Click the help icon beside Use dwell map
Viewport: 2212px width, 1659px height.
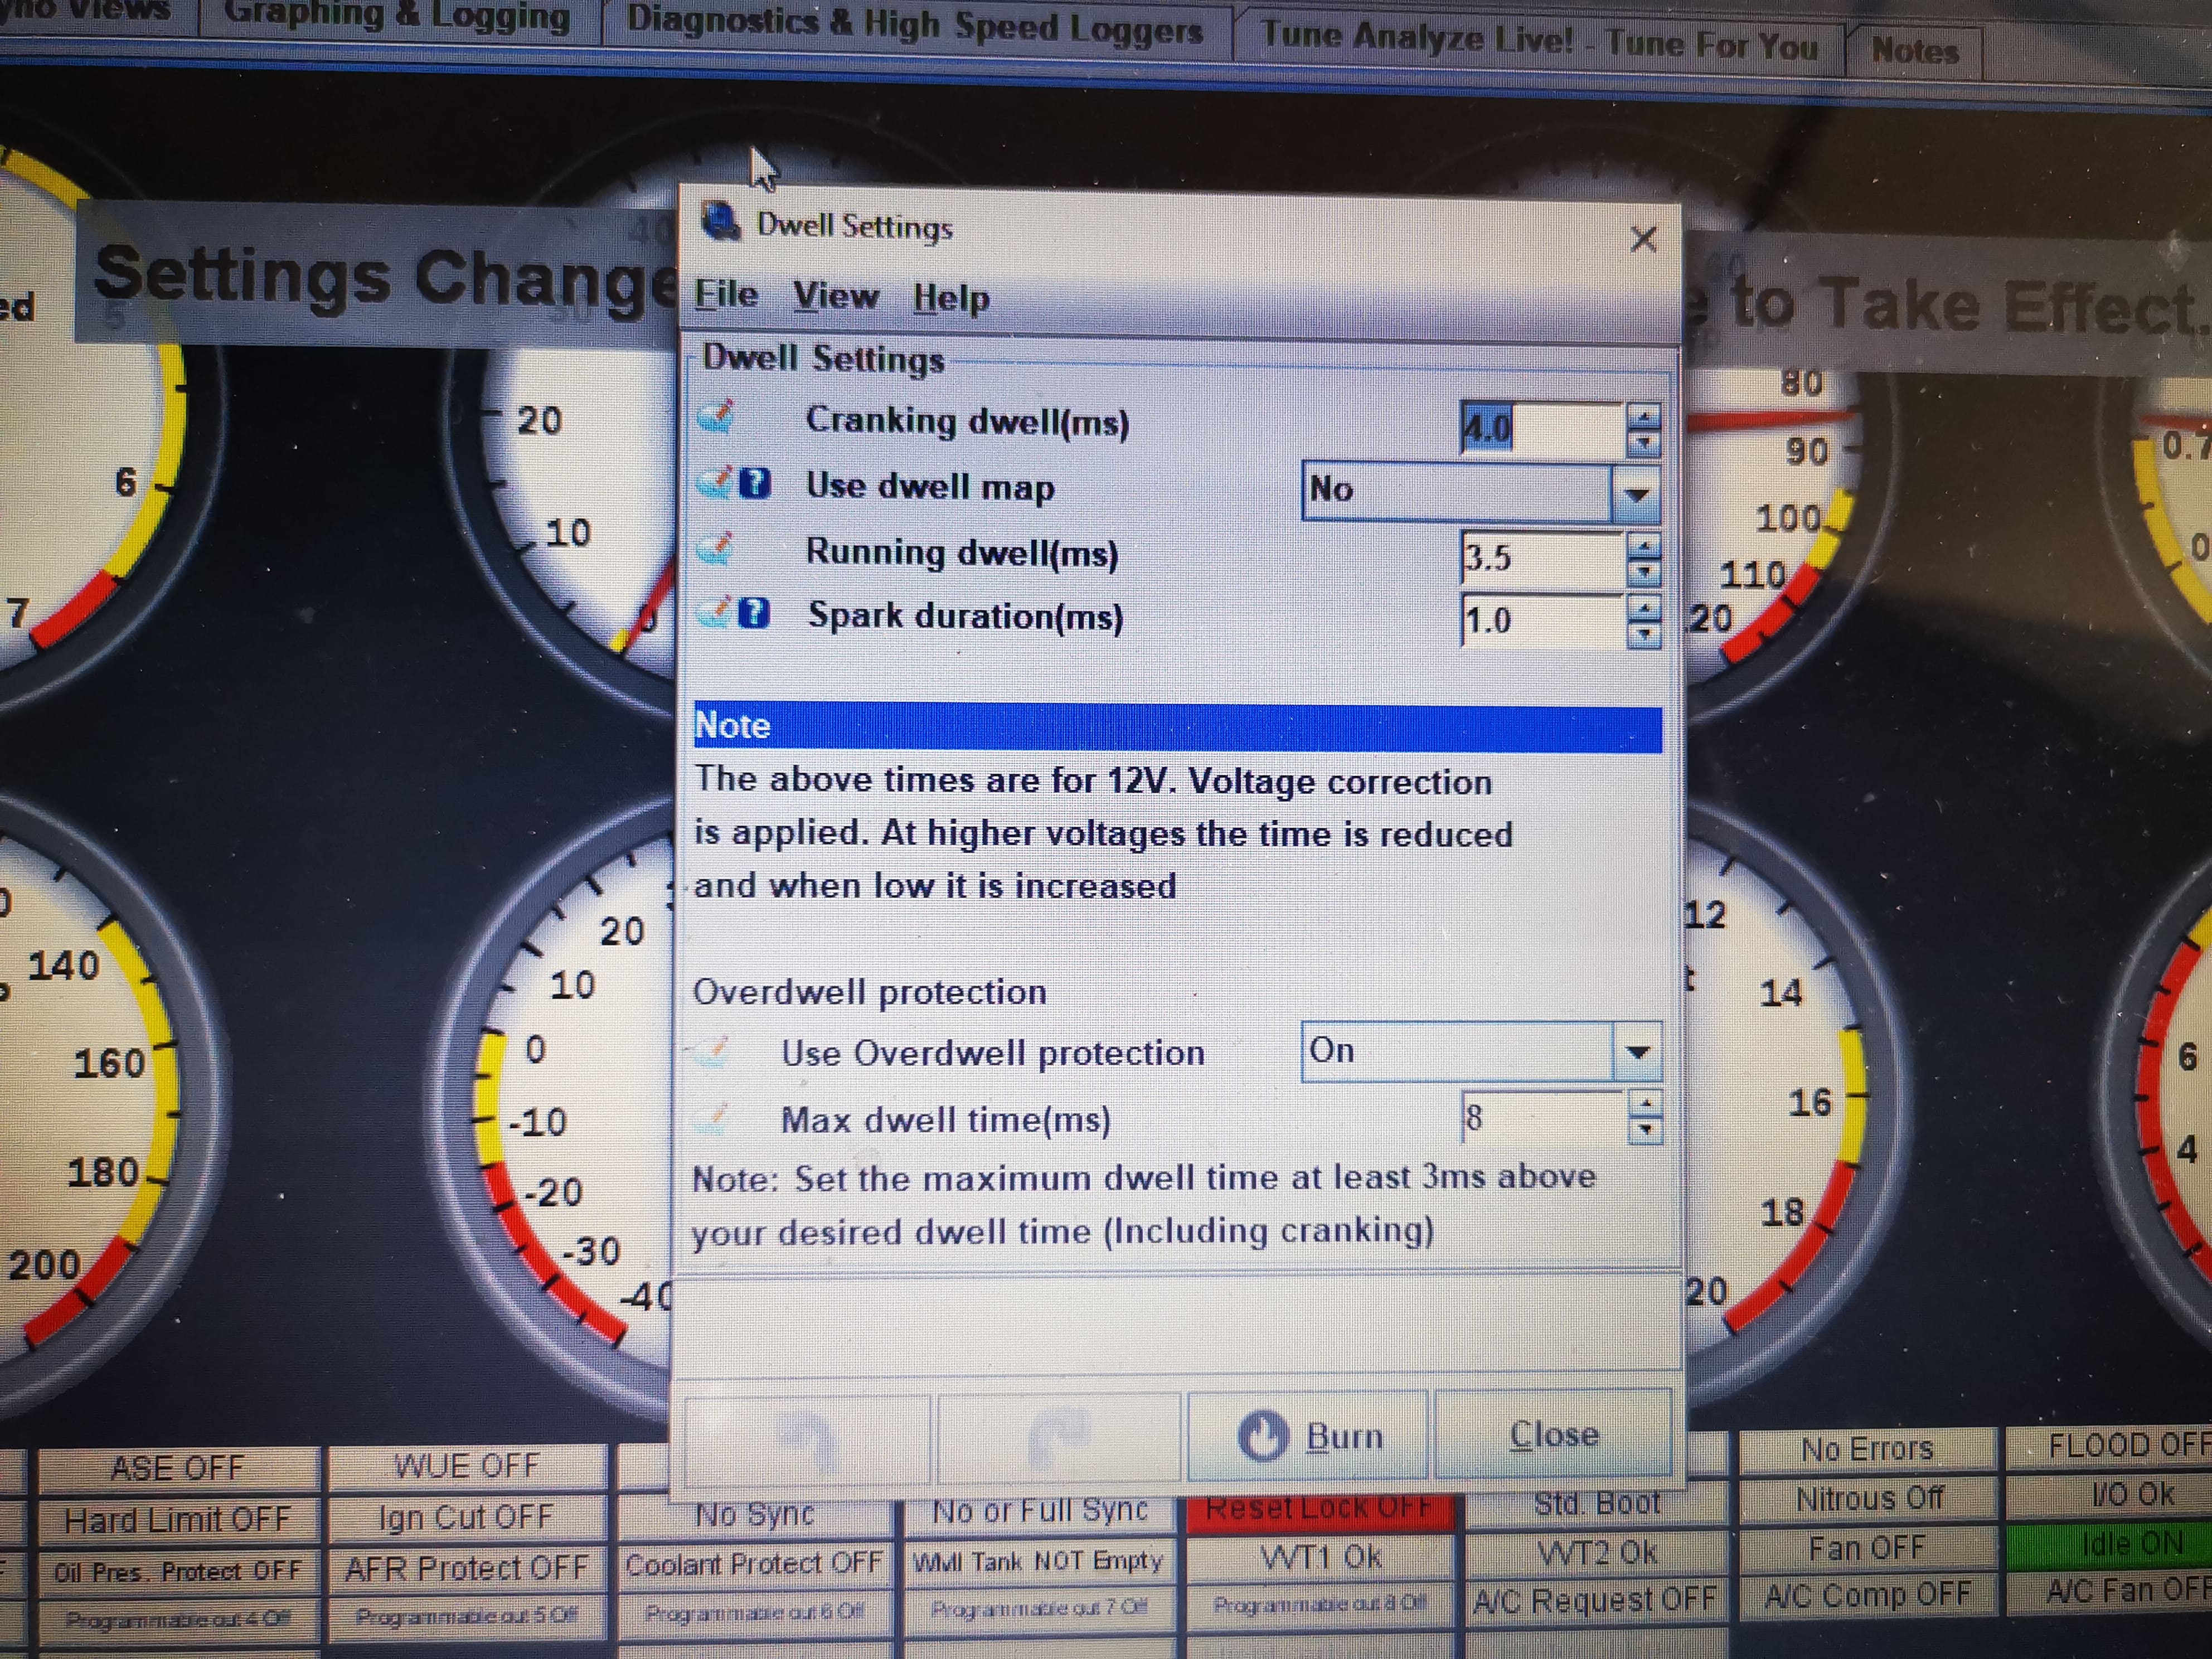coord(756,484)
